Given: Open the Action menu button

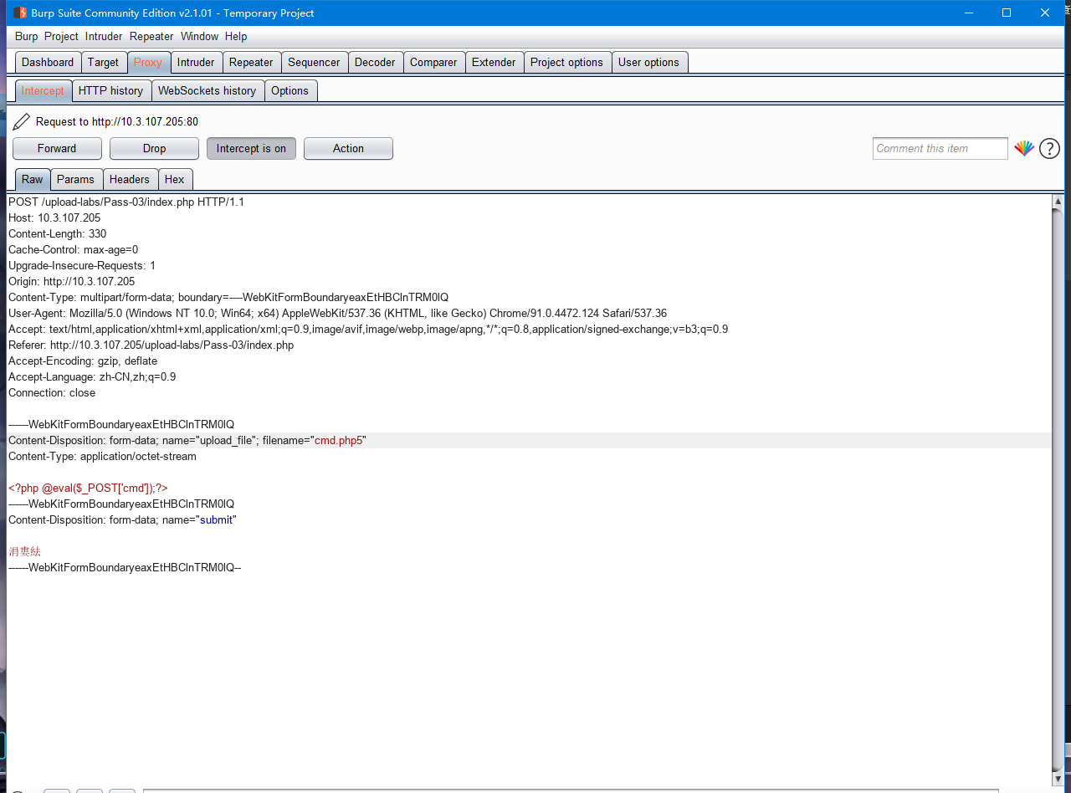Looking at the screenshot, I should pos(348,148).
